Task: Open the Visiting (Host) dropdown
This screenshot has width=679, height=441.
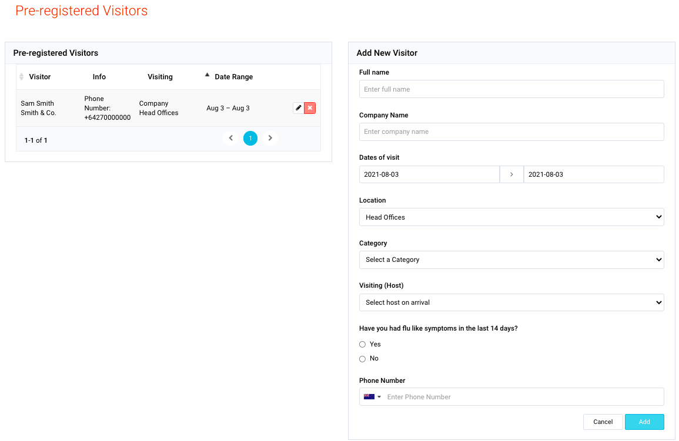Action: pos(511,302)
